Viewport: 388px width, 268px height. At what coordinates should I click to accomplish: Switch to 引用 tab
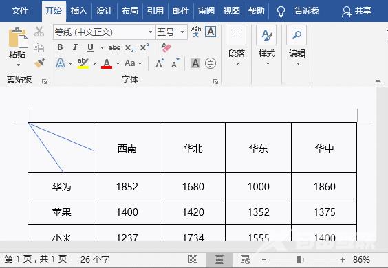coord(155,11)
